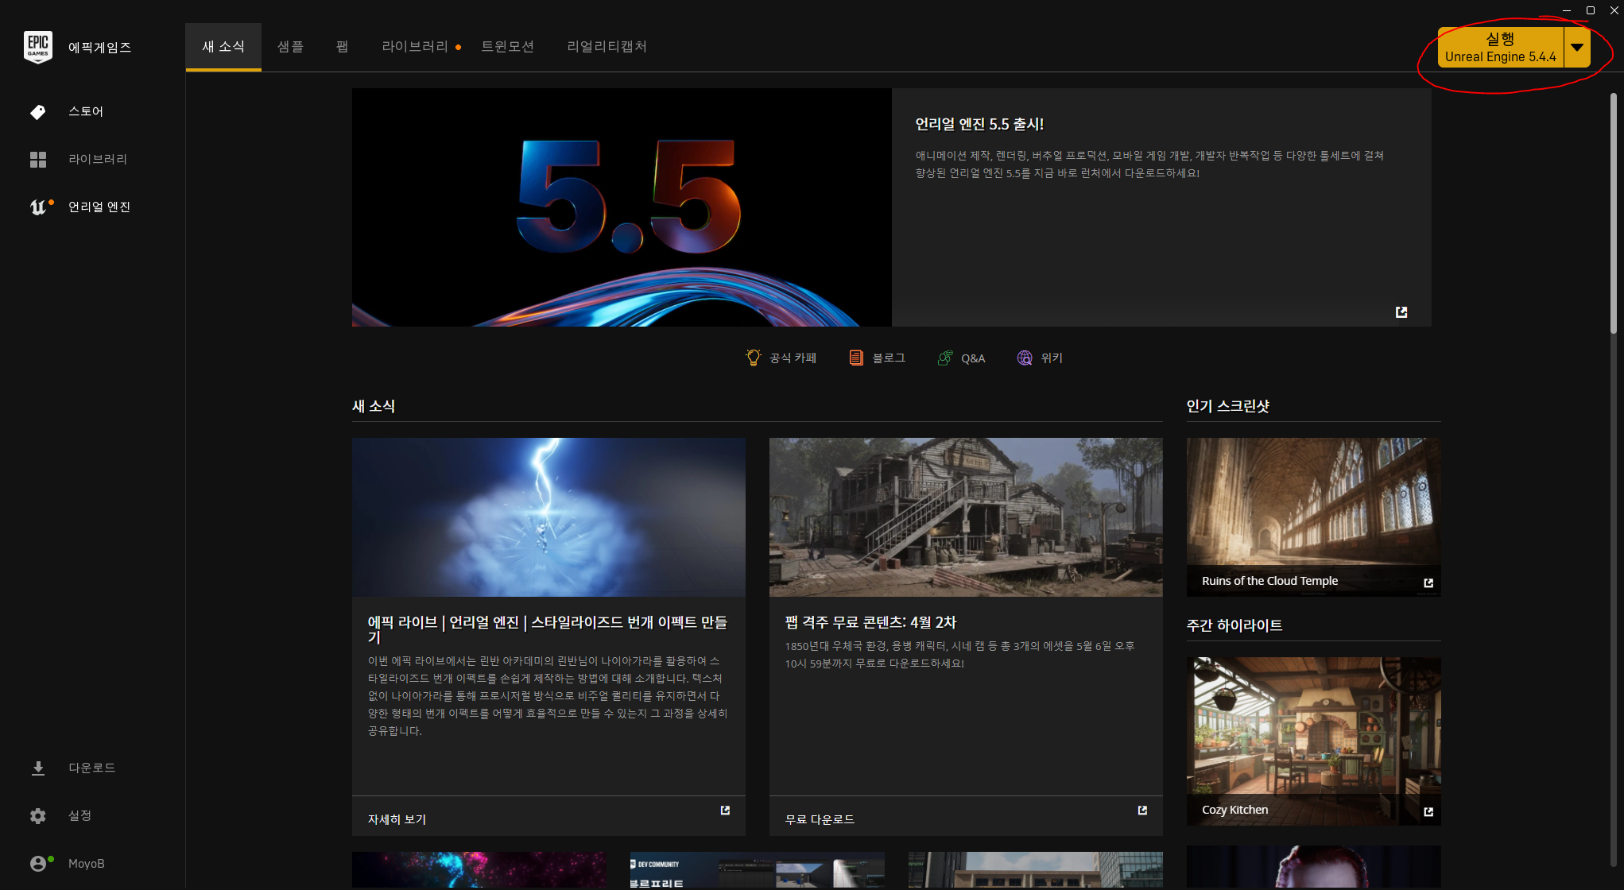Open the 다운로드 section from the sidebar

click(x=38, y=768)
